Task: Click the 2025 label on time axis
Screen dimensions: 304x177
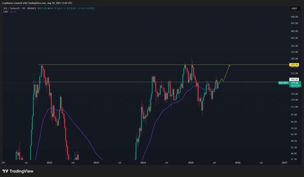Action: coord(191,162)
